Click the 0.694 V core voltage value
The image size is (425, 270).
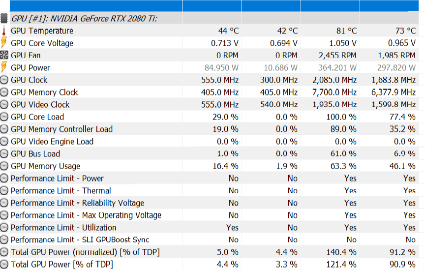pos(284,43)
